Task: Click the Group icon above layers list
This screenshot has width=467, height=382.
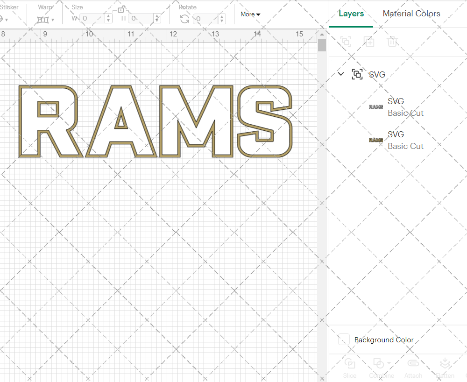Action: (346, 42)
